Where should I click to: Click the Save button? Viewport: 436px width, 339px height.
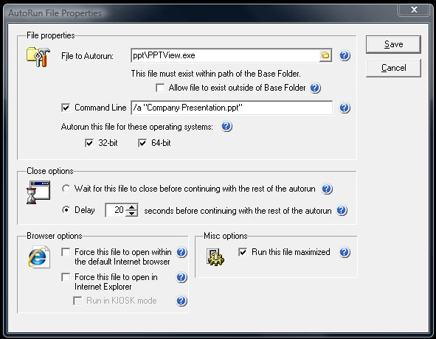tap(393, 44)
